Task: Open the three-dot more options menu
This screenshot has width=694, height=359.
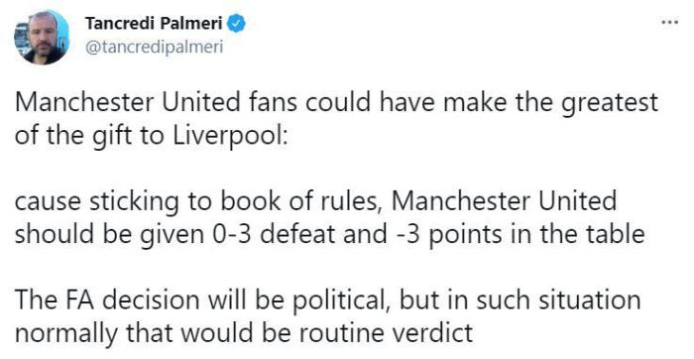Action: pyautogui.click(x=669, y=22)
